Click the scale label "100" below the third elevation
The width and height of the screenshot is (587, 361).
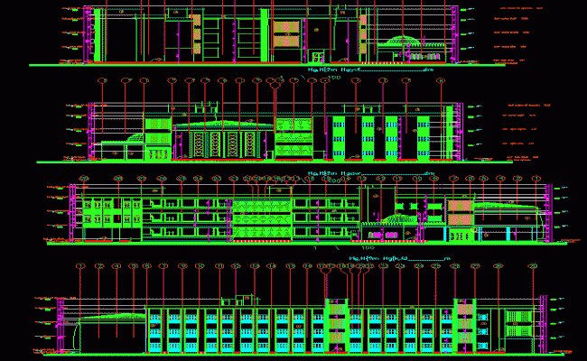368,247
